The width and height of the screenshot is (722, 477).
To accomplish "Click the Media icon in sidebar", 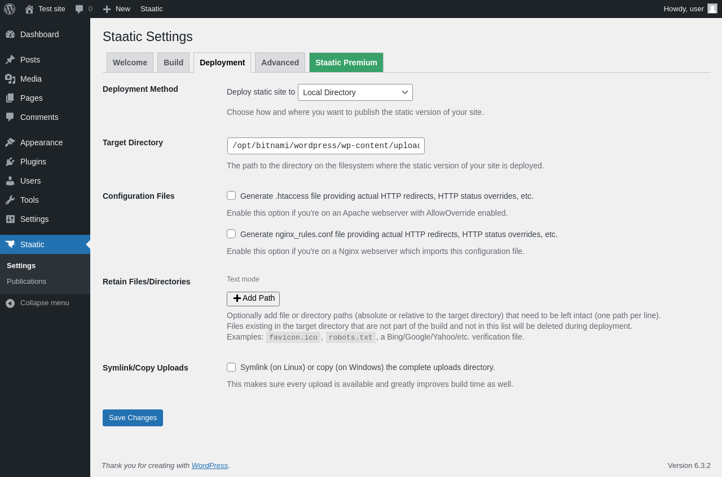I will click(x=10, y=79).
